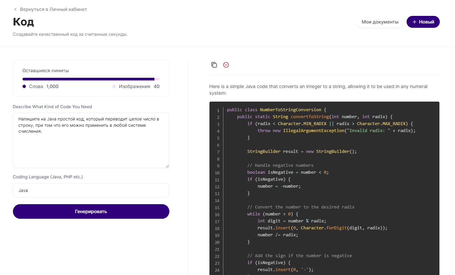Click the textarea resize handle corner
Screen dimensions: 455x275
[167, 166]
